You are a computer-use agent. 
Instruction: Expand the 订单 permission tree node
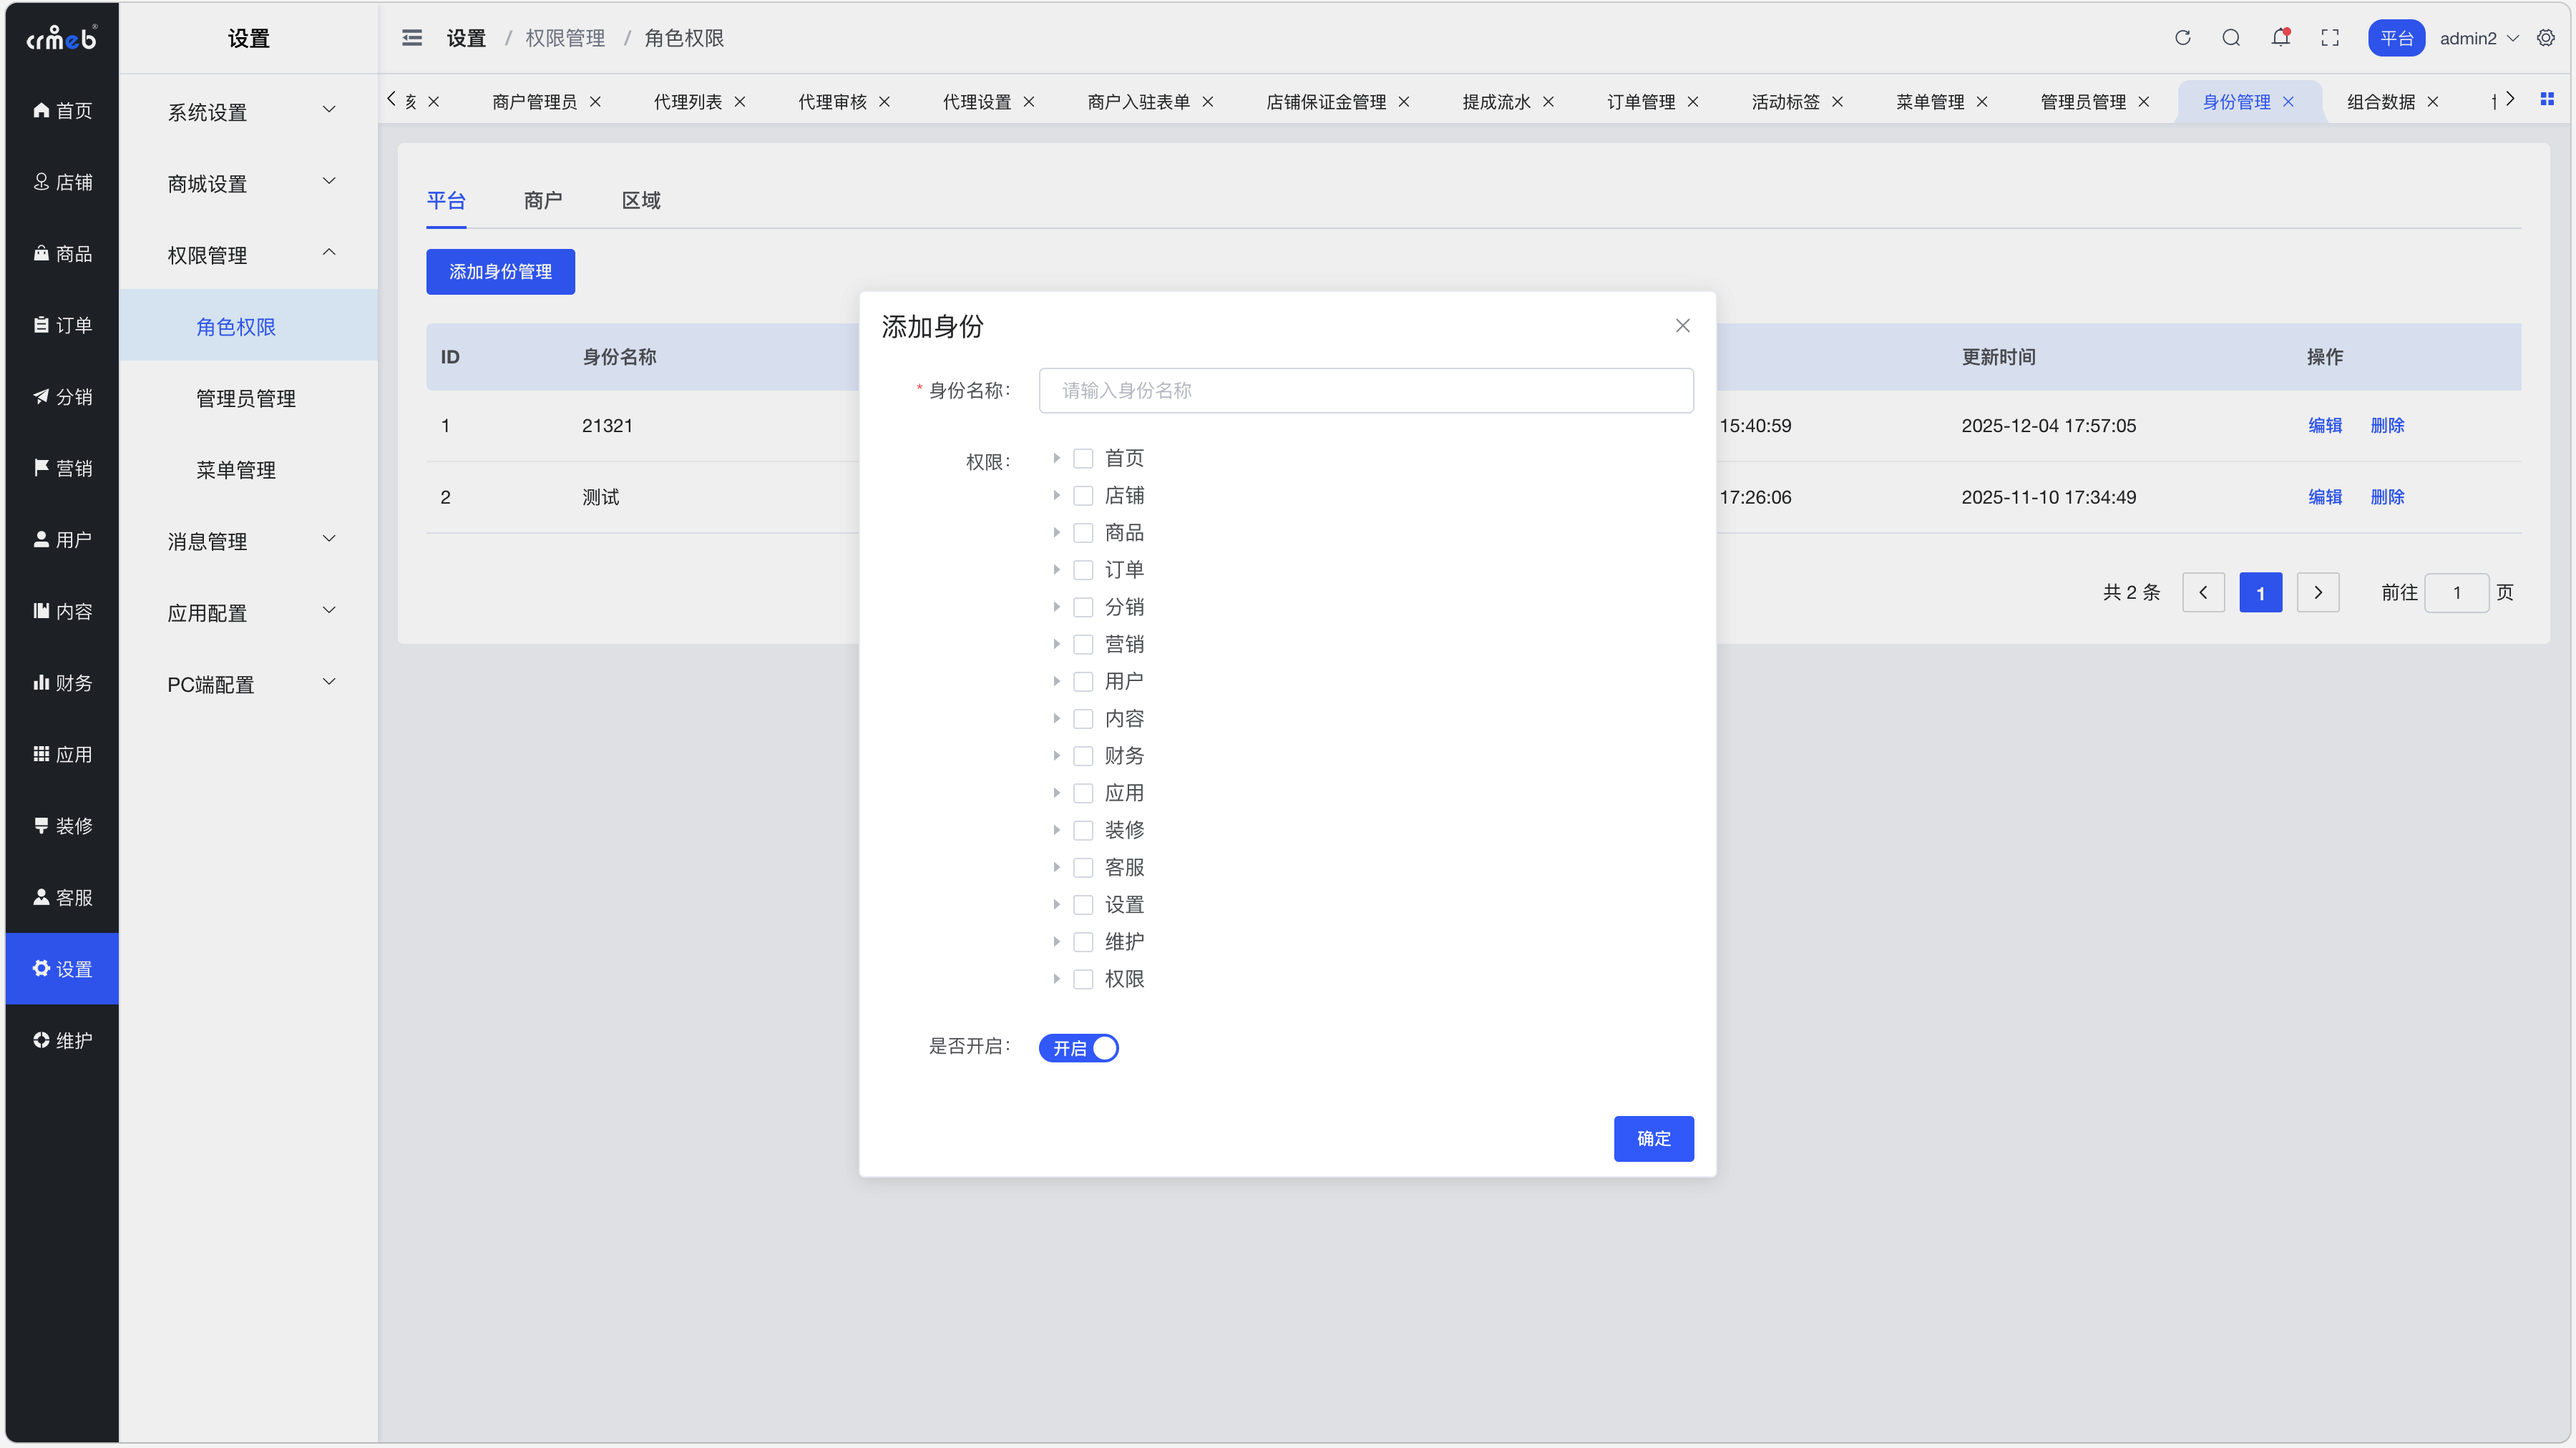point(1056,570)
